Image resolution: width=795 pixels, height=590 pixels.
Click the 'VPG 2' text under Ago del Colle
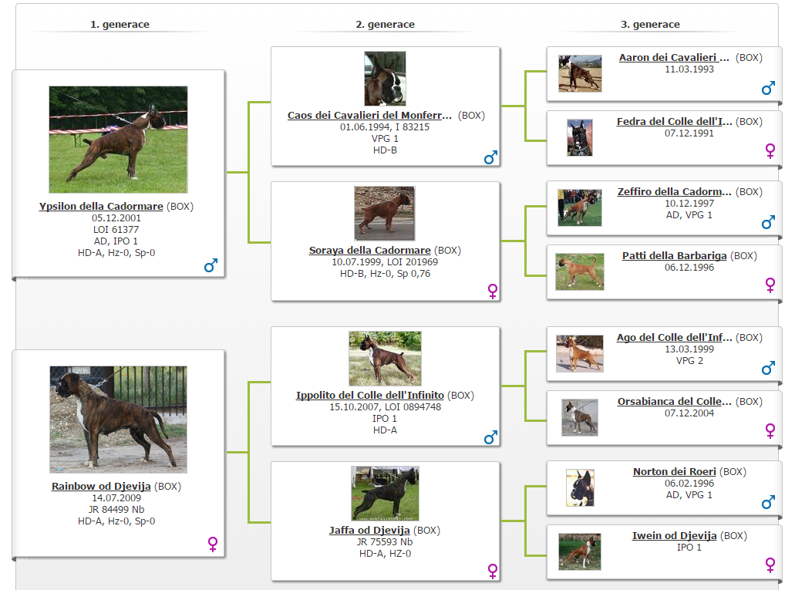pyautogui.click(x=689, y=361)
